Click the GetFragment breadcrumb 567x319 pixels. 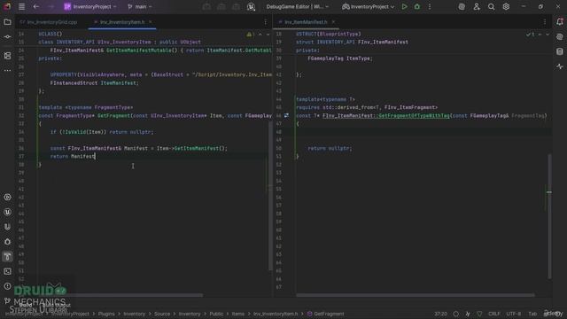[x=326, y=314]
